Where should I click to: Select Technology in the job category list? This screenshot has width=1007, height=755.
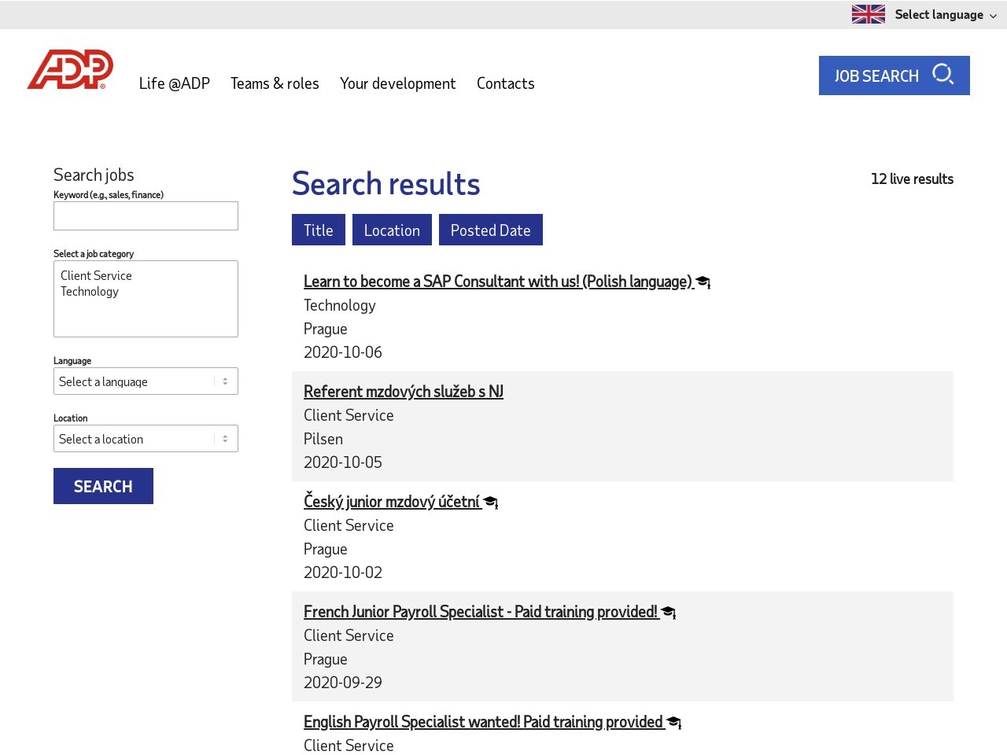pyautogui.click(x=90, y=292)
